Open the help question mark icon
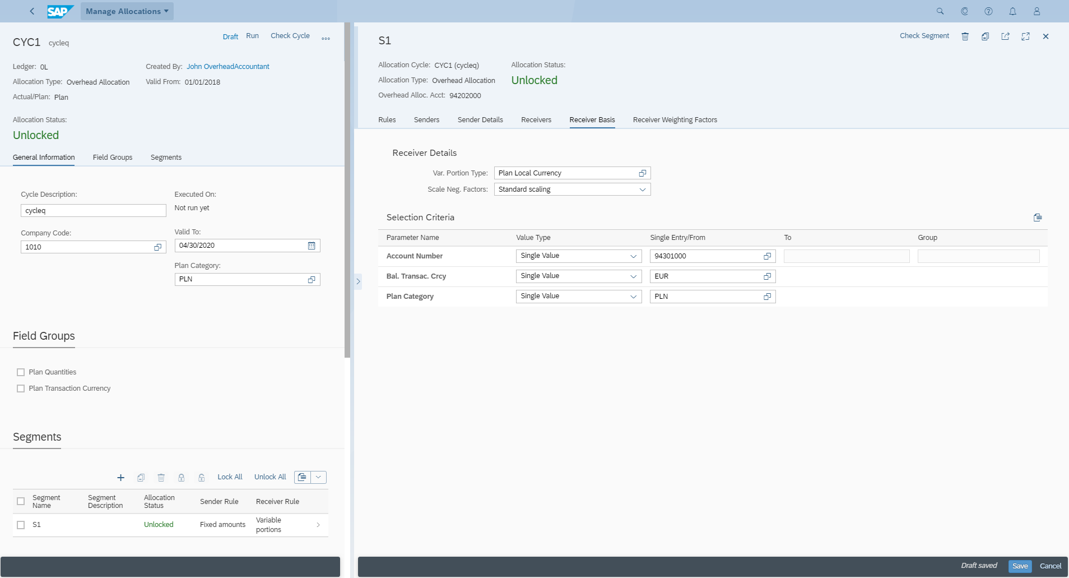 (988, 11)
